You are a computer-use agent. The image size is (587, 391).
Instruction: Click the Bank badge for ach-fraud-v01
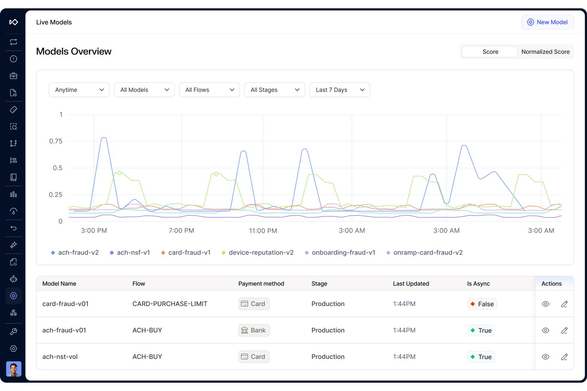coord(254,330)
